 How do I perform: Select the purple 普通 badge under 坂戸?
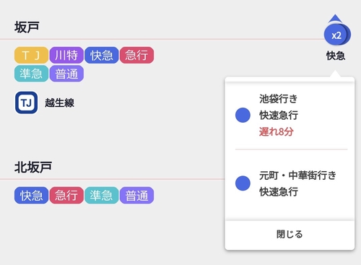[66, 74]
